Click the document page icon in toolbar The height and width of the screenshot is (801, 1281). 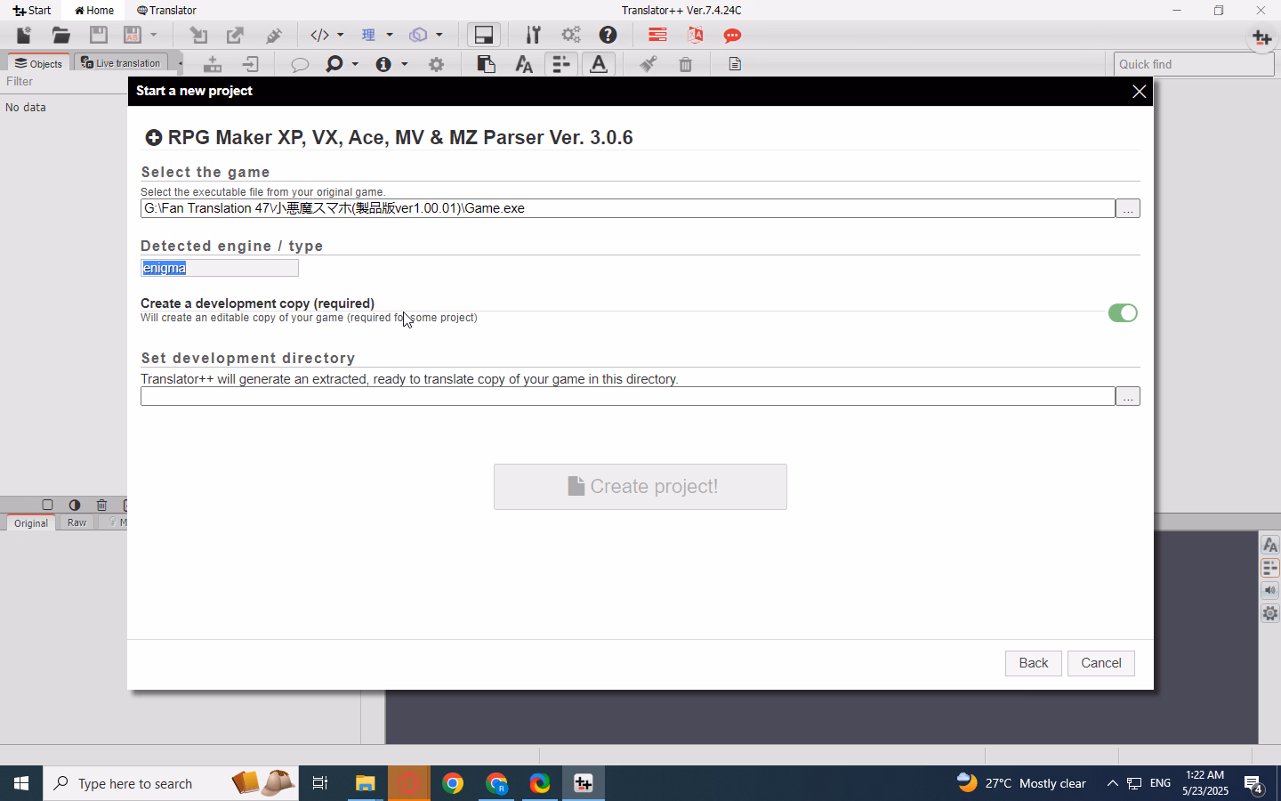[x=735, y=64]
